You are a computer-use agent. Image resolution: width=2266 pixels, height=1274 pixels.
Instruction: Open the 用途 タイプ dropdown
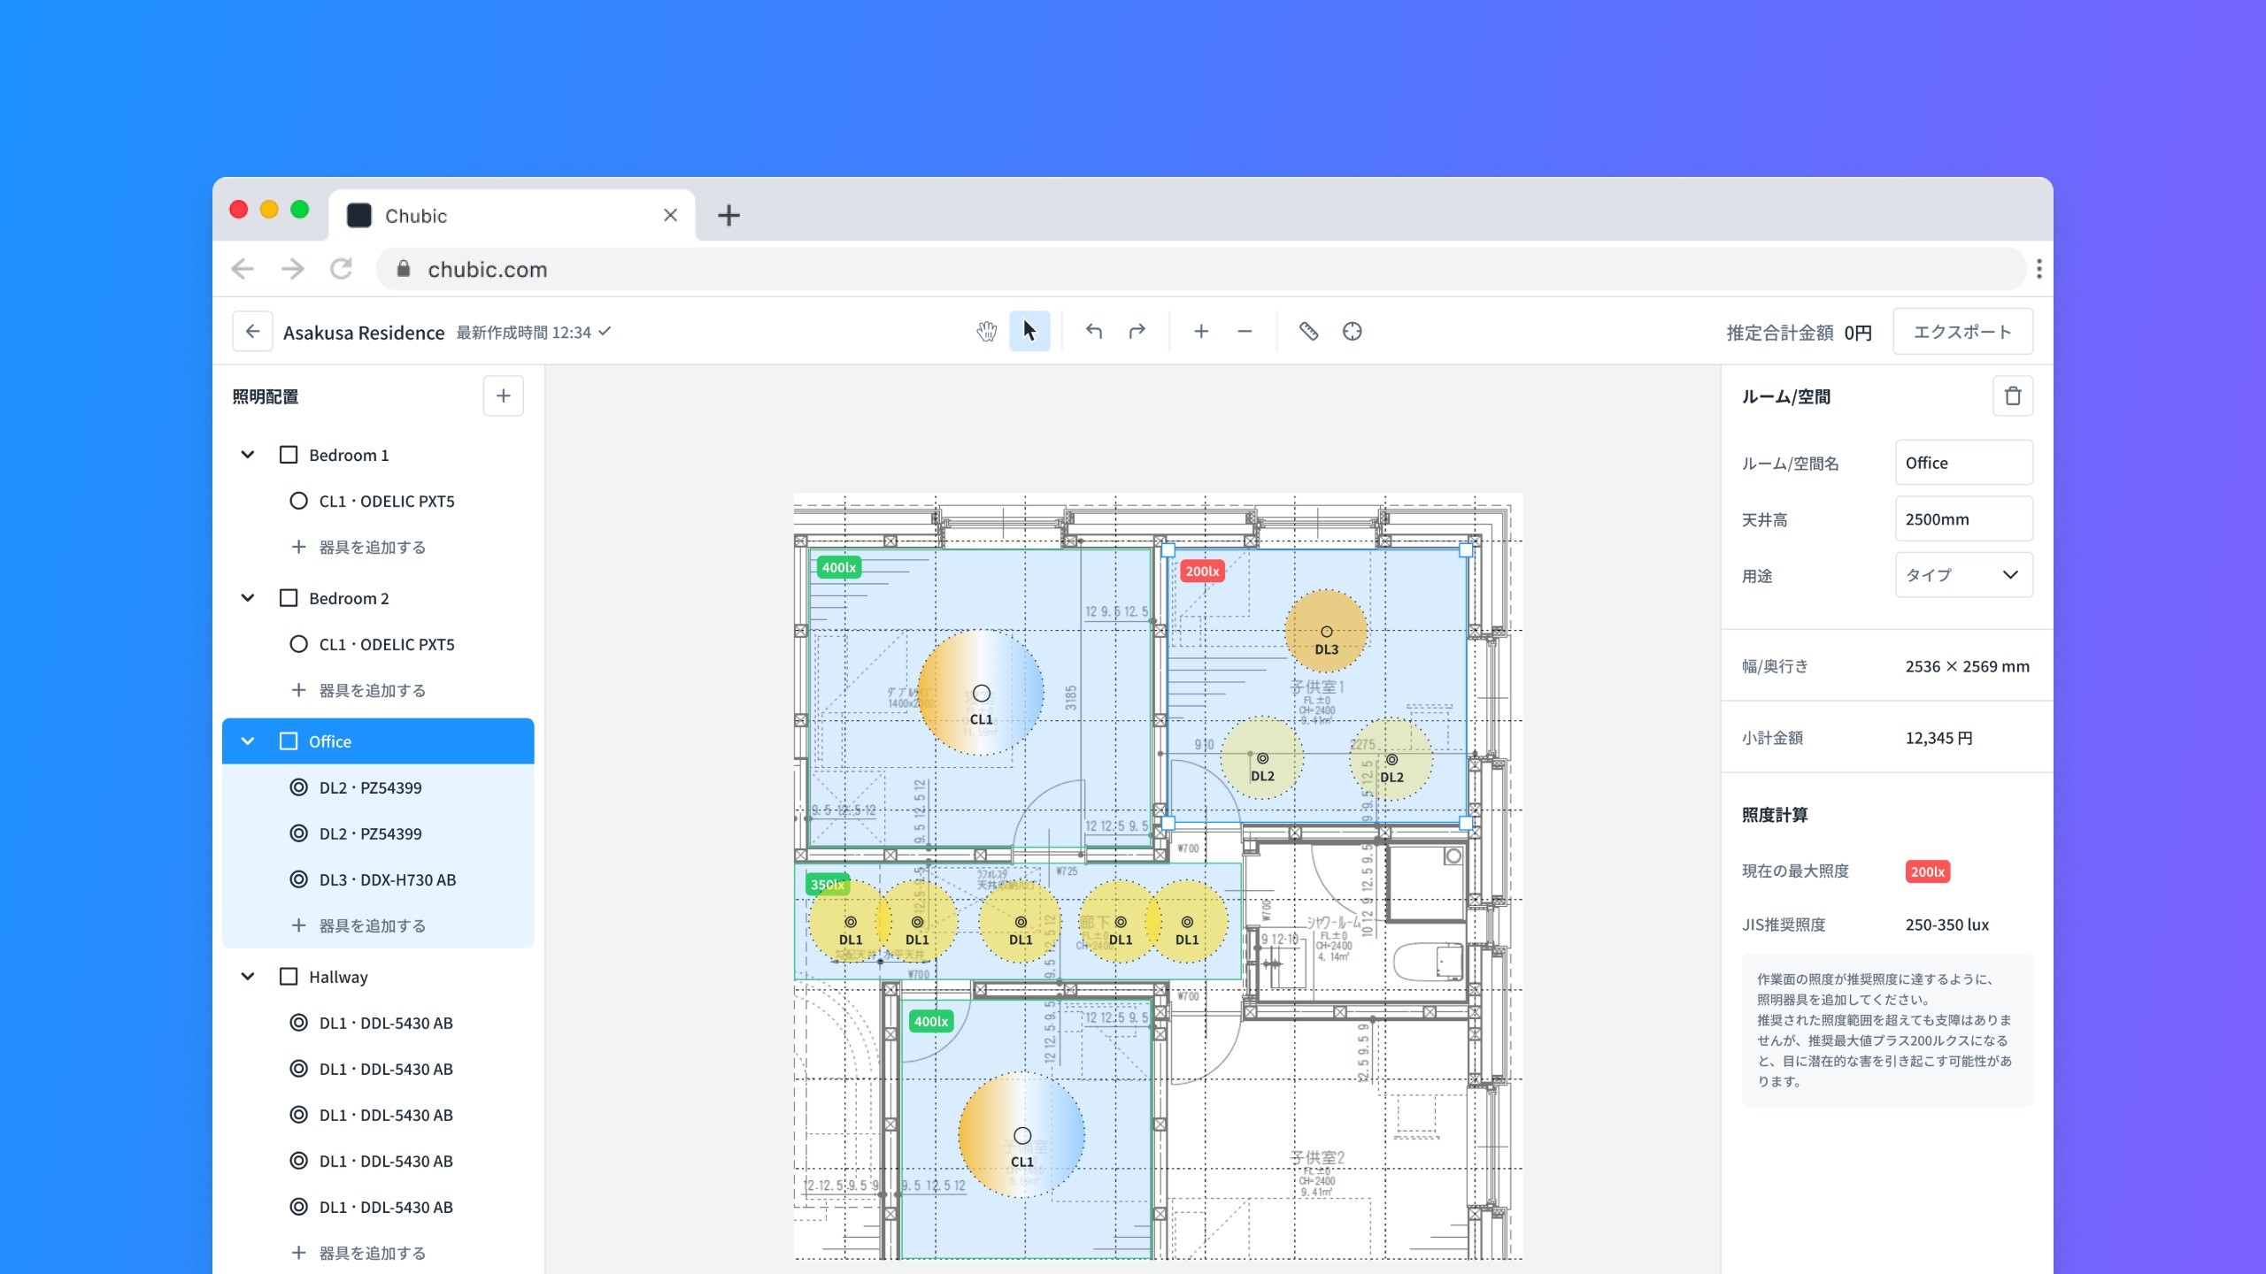1962,575
